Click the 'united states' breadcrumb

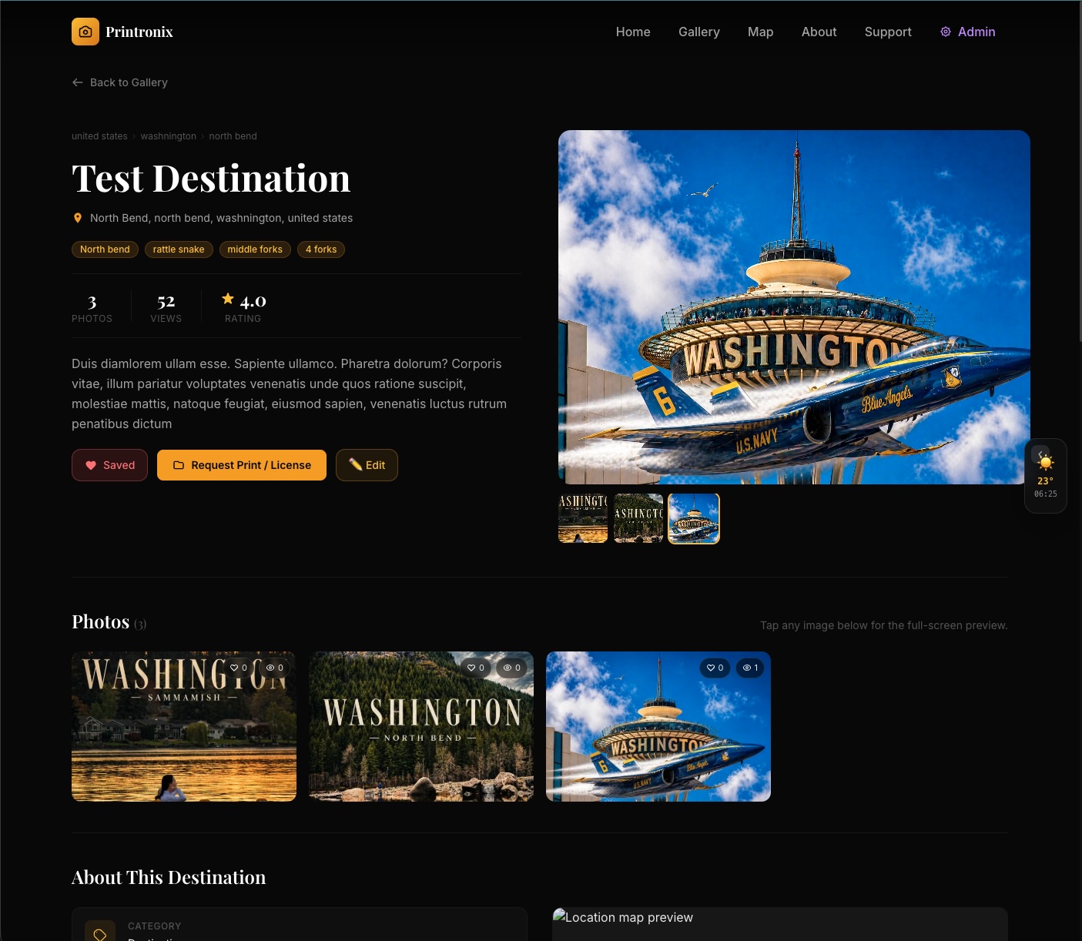pos(99,136)
